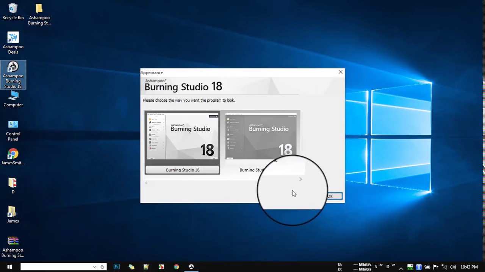Open the Windows Start button
485x272 pixels.
[x=9, y=267]
